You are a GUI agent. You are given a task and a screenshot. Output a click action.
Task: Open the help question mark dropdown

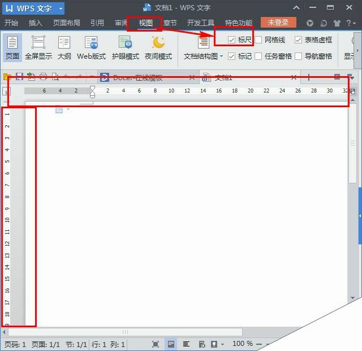pyautogui.click(x=351, y=23)
